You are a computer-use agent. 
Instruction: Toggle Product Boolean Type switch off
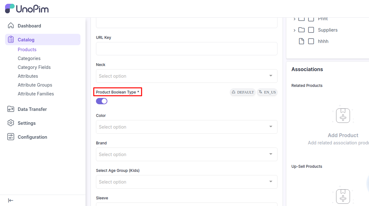tap(102, 101)
